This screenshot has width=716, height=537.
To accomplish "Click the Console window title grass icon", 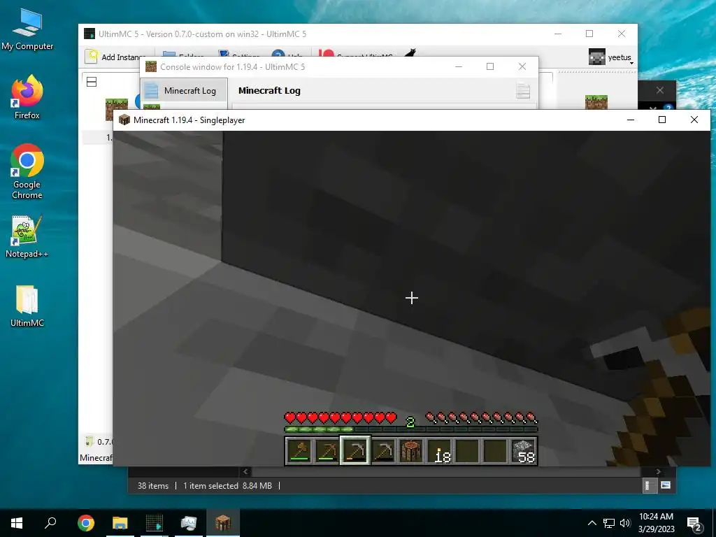I will [151, 66].
